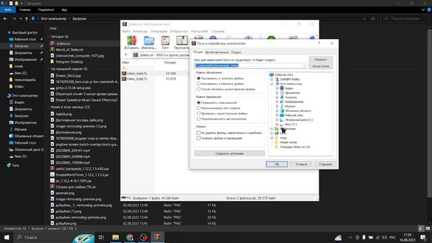
Task: Select third radio option under Режим перезаписи
Action: pos(198,113)
